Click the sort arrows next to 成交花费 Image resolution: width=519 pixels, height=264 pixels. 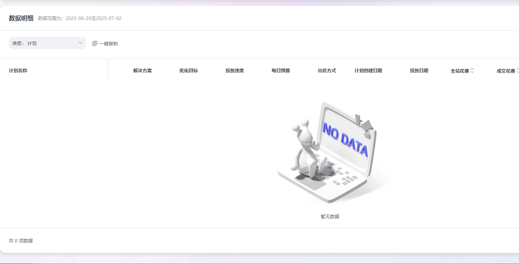(517, 71)
